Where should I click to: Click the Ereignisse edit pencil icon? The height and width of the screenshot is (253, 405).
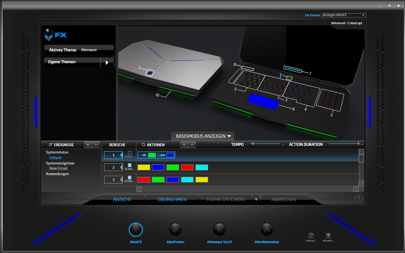pyautogui.click(x=51, y=144)
